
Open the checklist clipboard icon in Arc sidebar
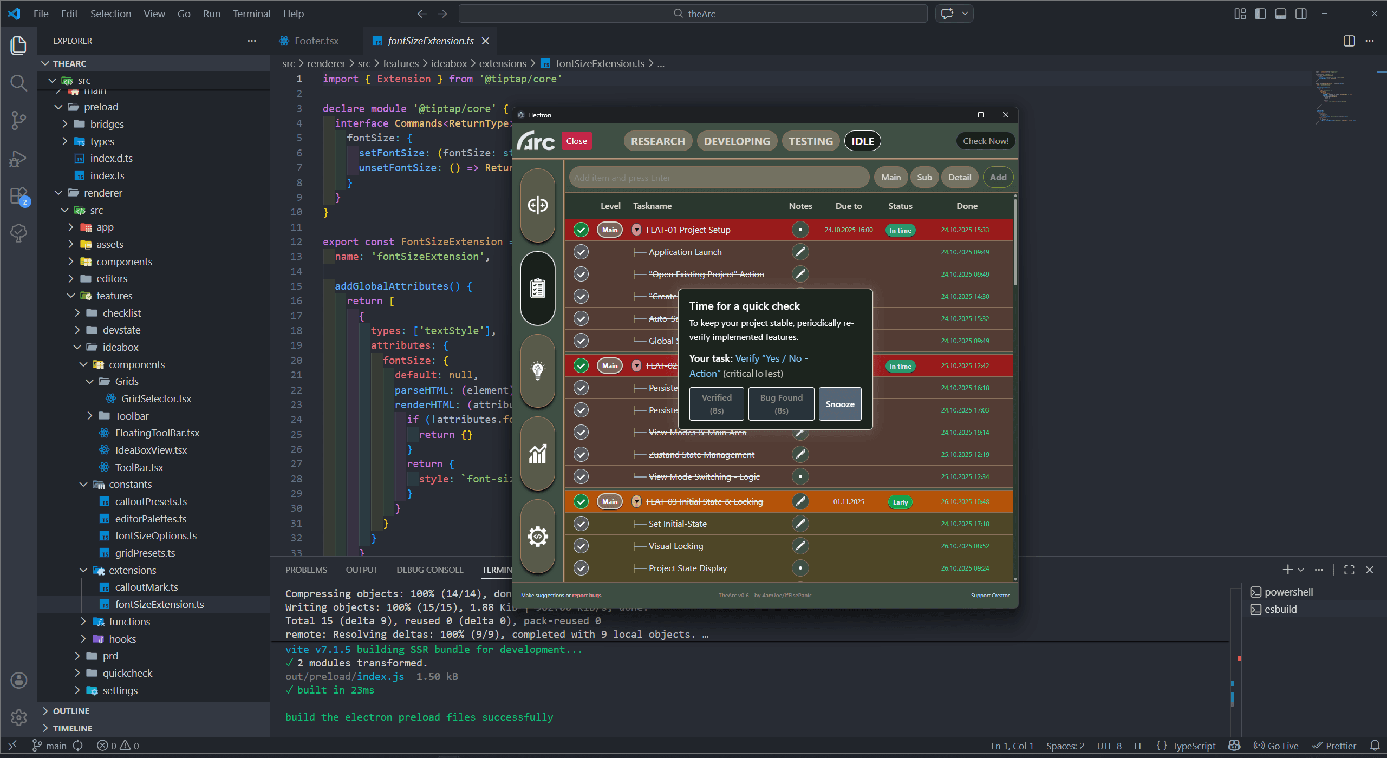point(537,288)
